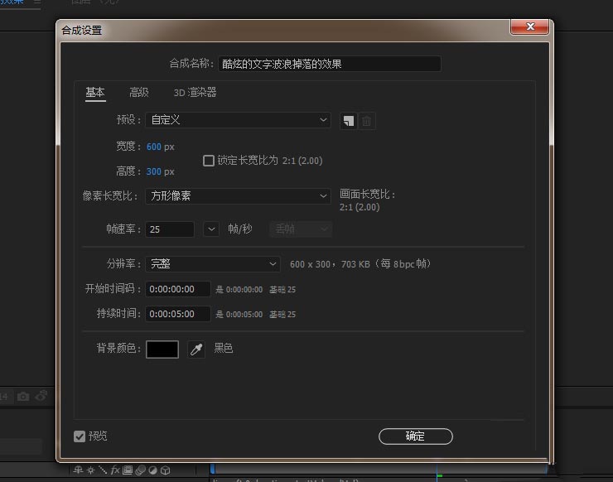Click the width value 600
The width and height of the screenshot is (613, 482).
click(153, 147)
